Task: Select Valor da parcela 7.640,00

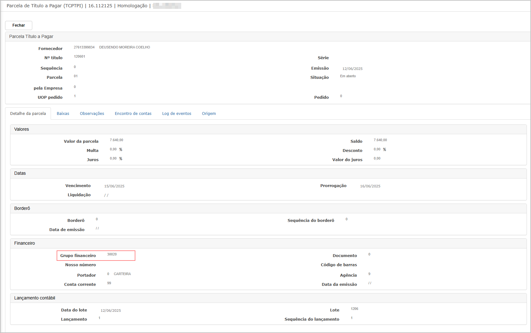Action: (x=116, y=140)
